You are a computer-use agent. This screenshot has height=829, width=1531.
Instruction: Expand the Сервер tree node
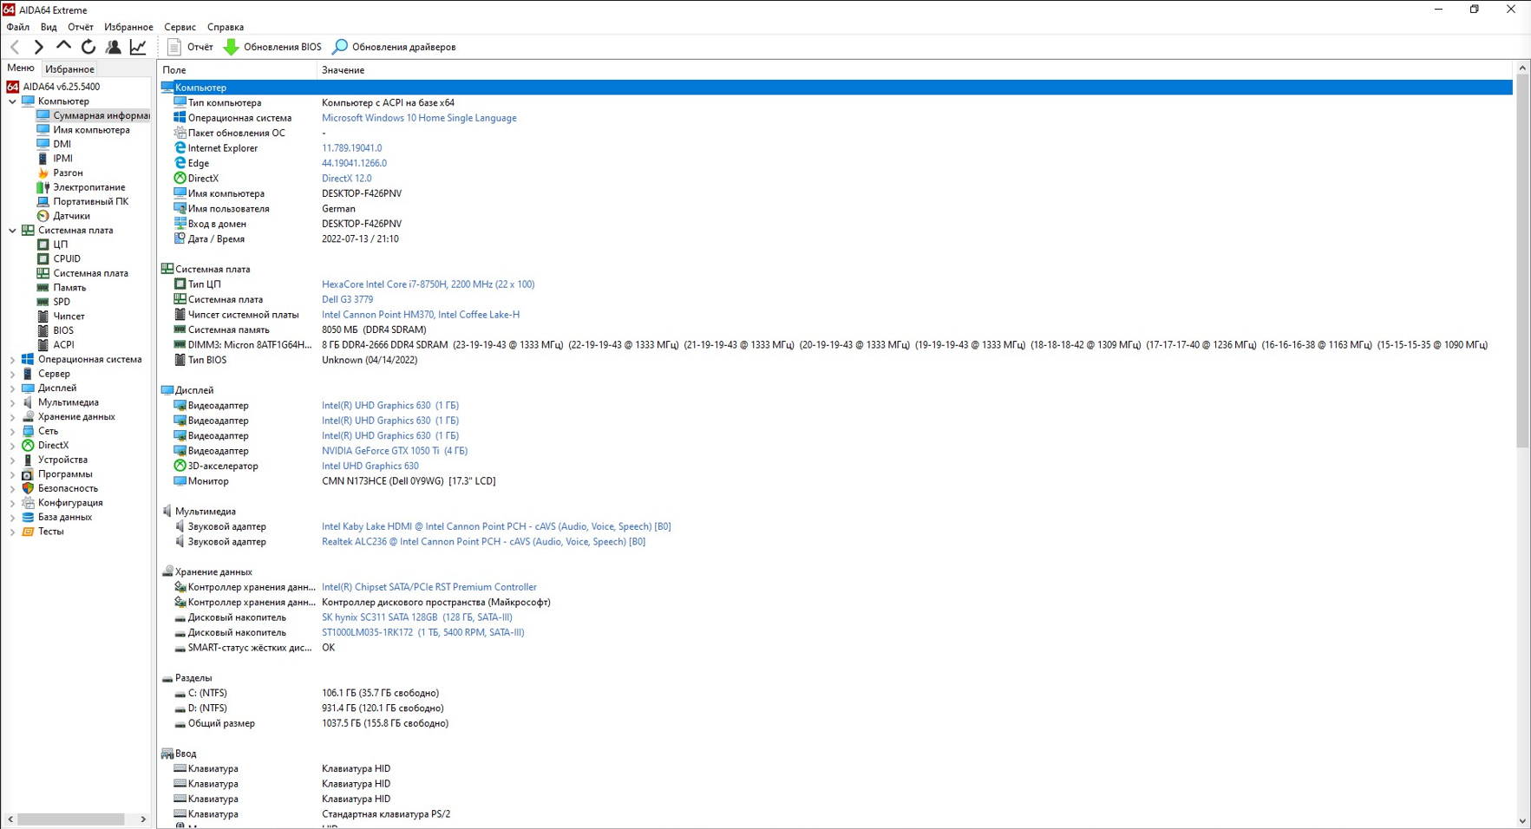12,374
